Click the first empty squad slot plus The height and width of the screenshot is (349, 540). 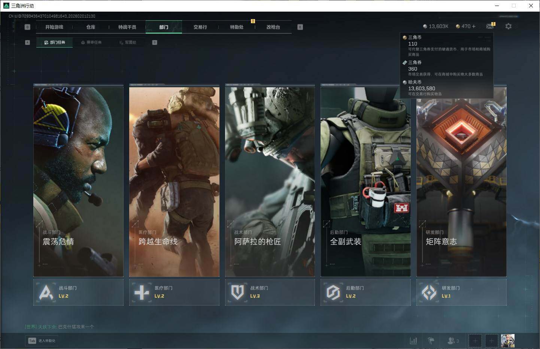tap(475, 341)
